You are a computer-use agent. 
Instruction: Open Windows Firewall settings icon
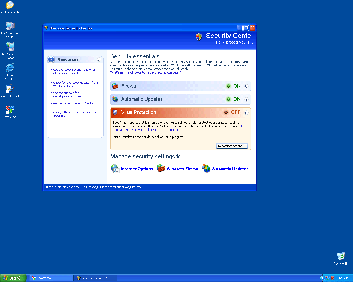click(161, 168)
